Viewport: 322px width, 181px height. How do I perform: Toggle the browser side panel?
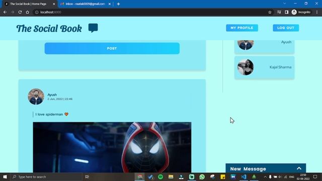(286, 12)
